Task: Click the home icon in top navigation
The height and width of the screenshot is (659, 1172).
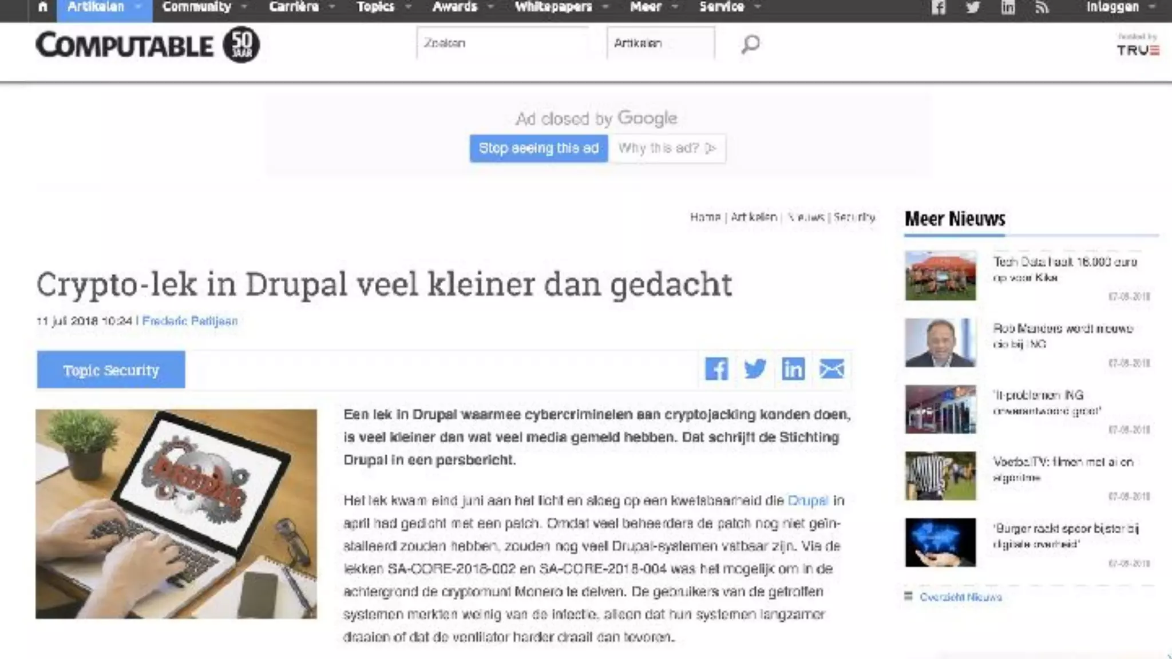Action: tap(43, 7)
